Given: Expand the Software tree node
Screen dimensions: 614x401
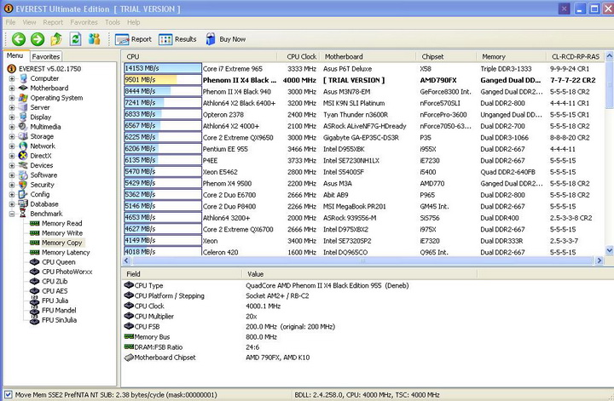Looking at the screenshot, I should point(12,175).
